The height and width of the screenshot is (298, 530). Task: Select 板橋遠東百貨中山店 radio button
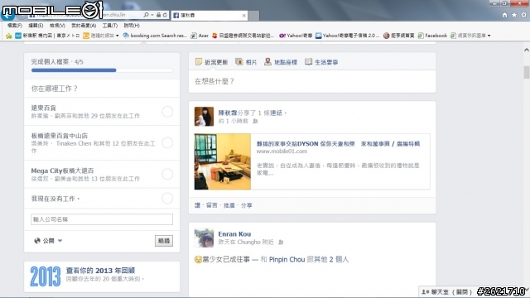(x=167, y=142)
